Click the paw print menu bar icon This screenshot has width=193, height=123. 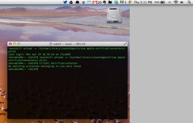click(83, 2)
